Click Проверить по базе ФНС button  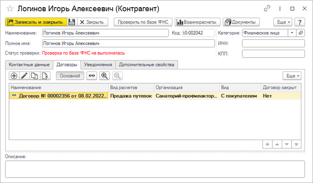pyautogui.click(x=143, y=22)
